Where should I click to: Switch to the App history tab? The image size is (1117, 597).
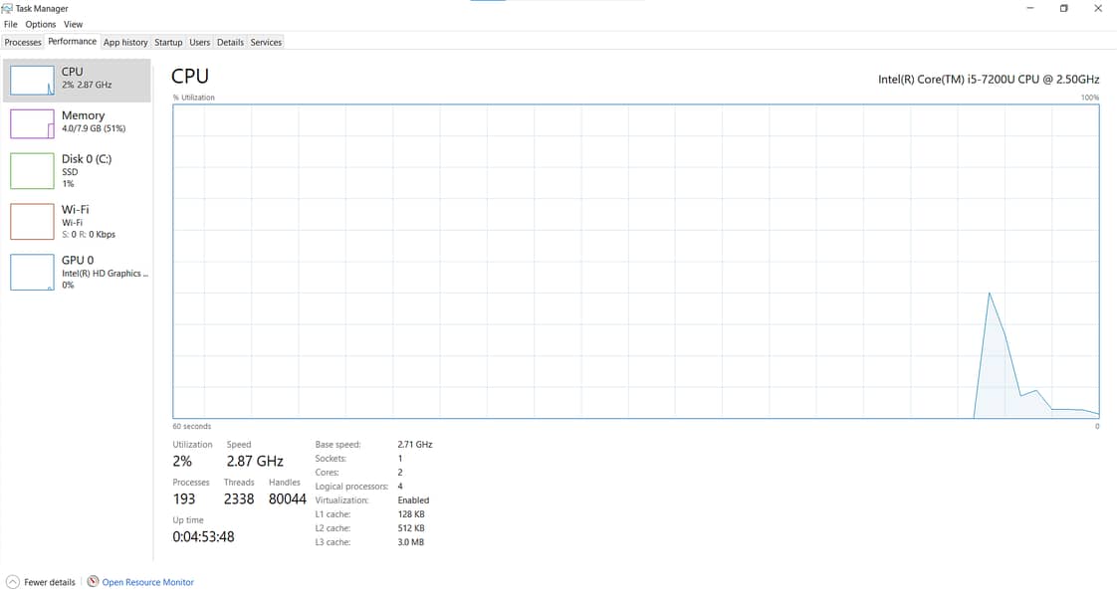125,42
